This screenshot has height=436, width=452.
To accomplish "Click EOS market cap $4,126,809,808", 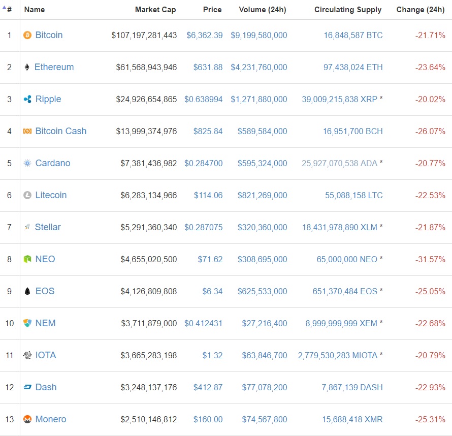I will 149,292.
